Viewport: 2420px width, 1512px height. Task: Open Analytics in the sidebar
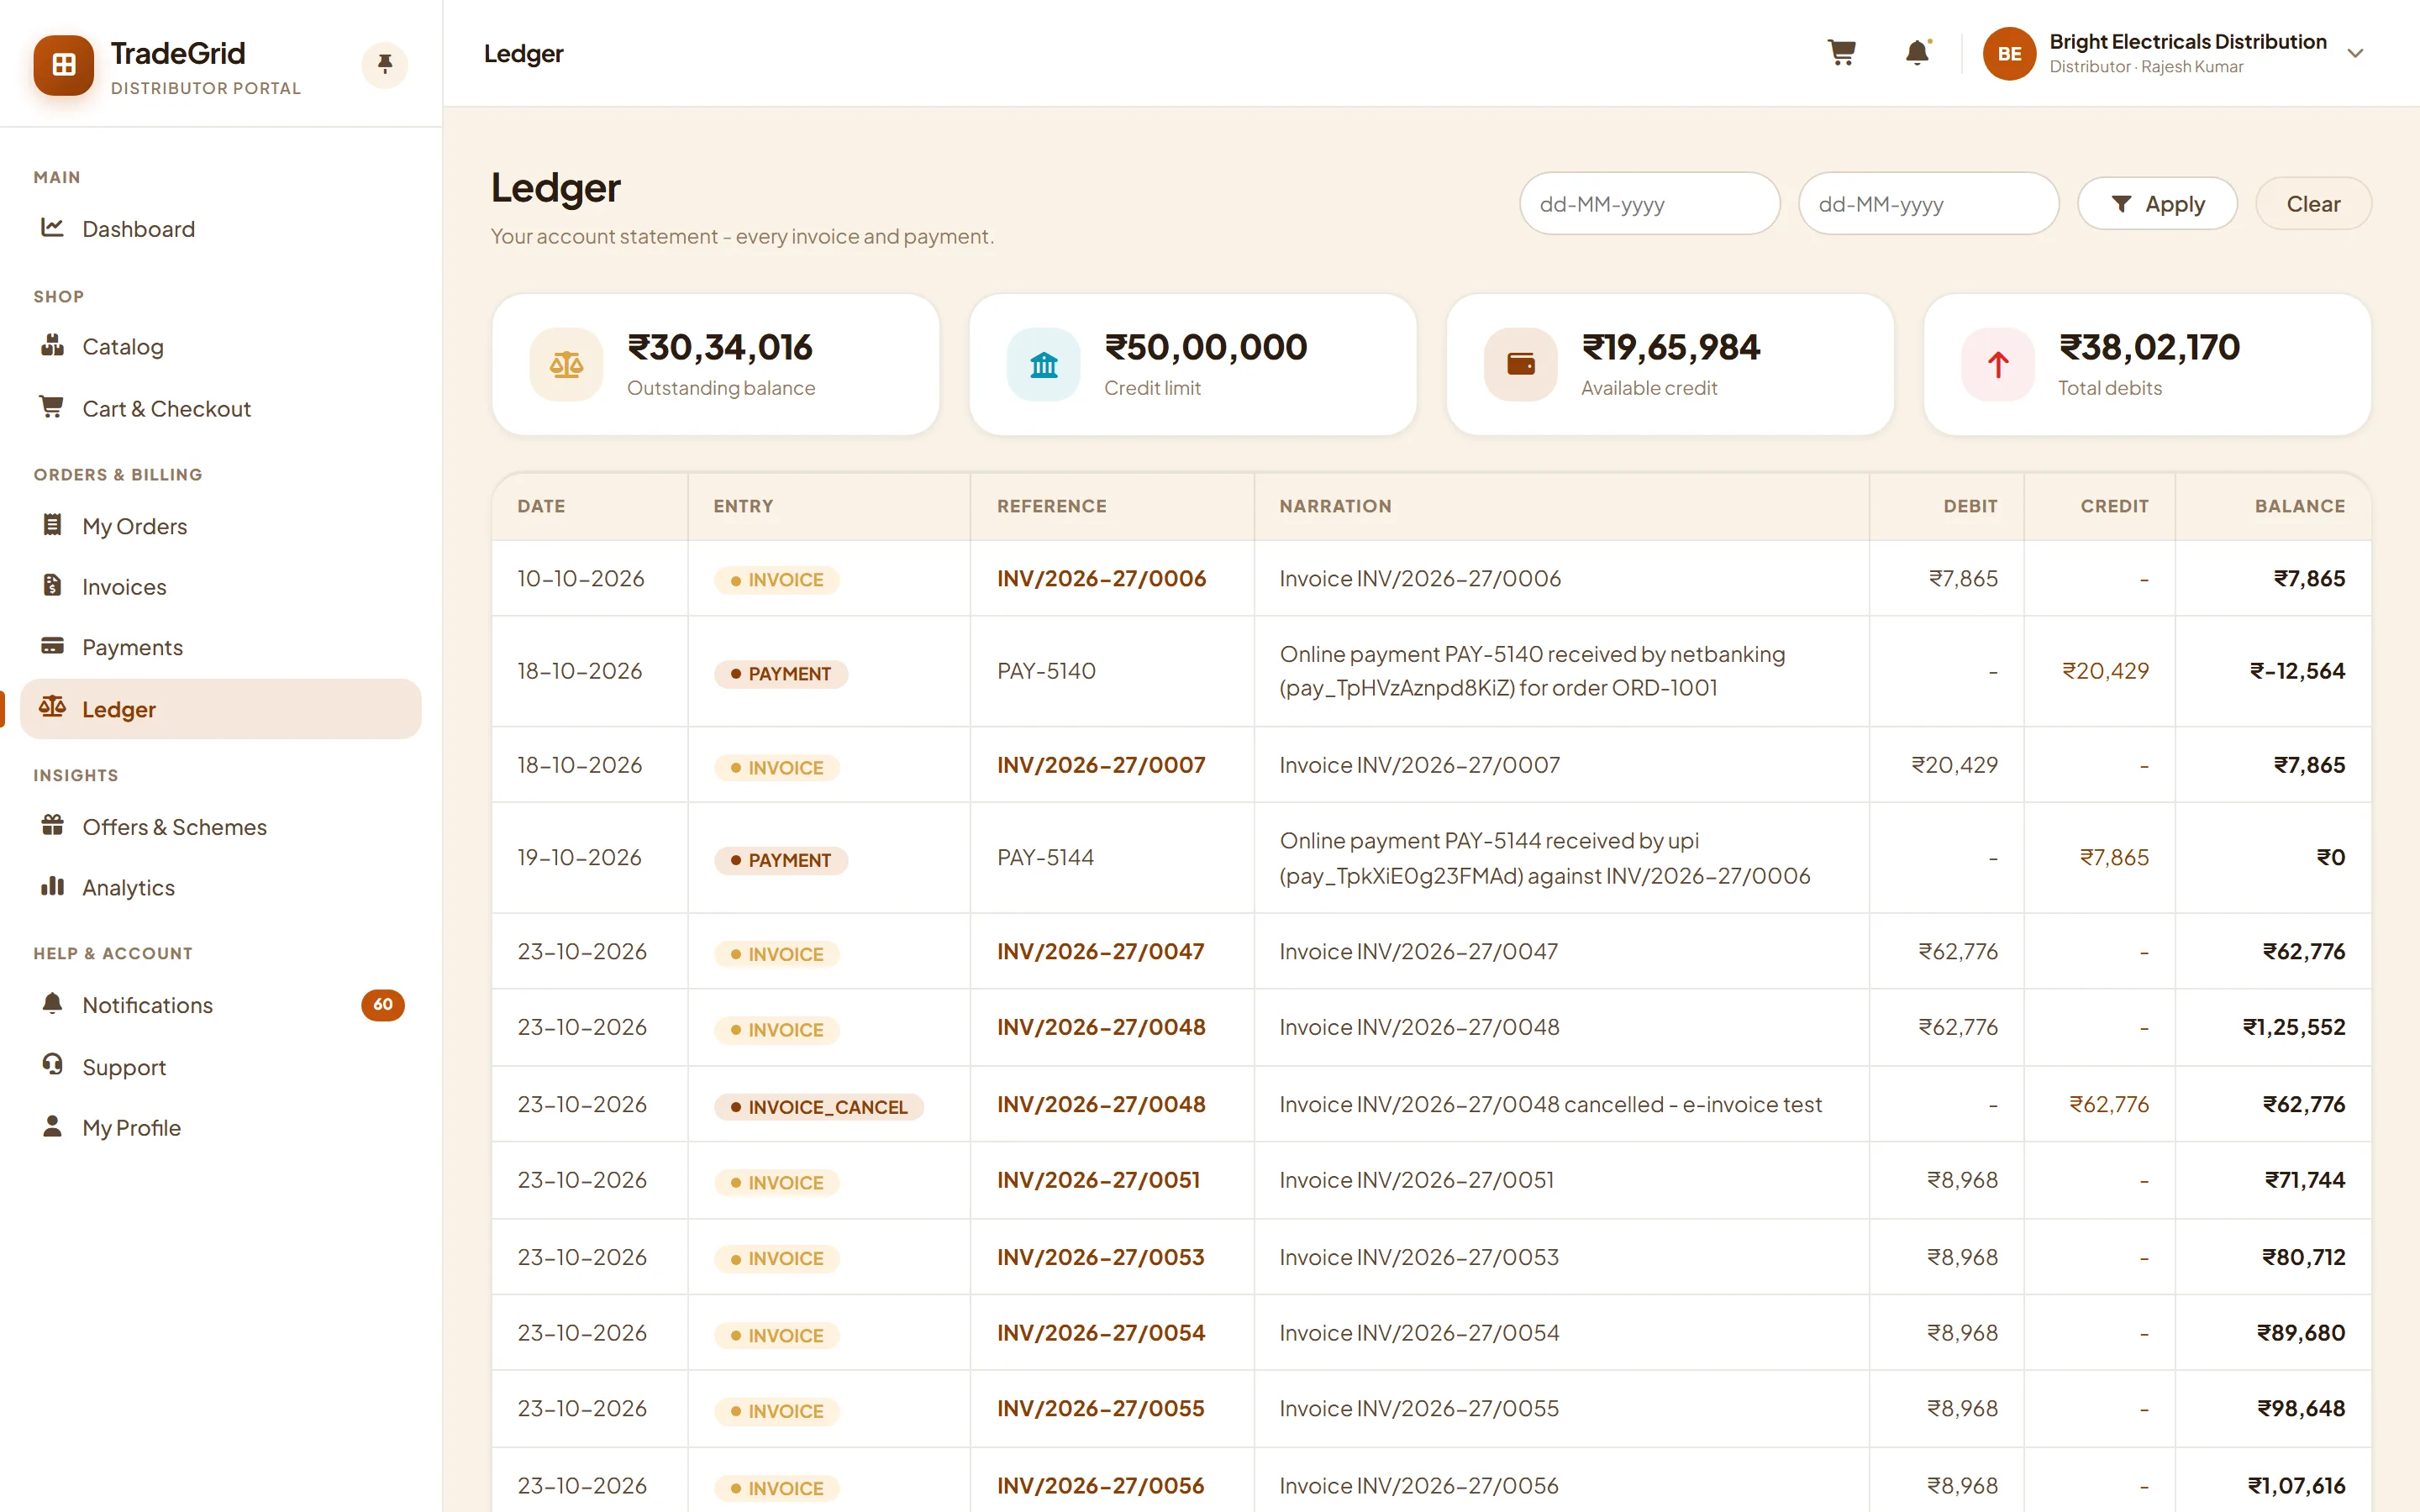click(x=220, y=888)
